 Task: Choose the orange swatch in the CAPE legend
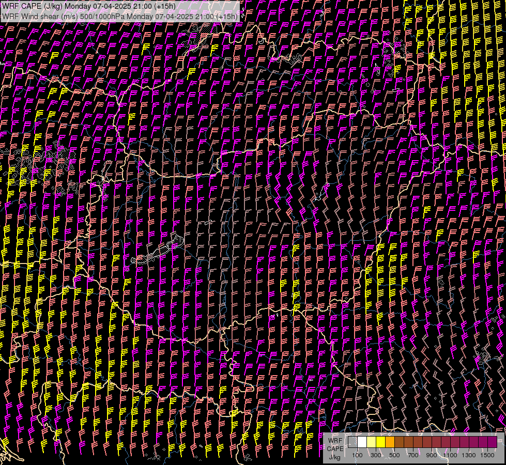point(390,442)
